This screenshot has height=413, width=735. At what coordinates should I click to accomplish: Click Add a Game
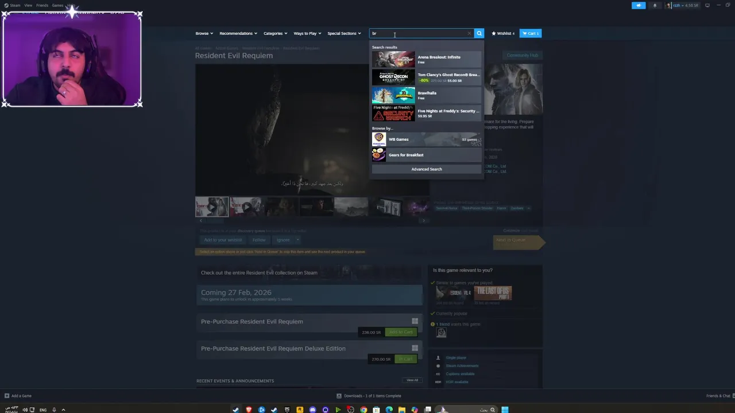pos(18,396)
